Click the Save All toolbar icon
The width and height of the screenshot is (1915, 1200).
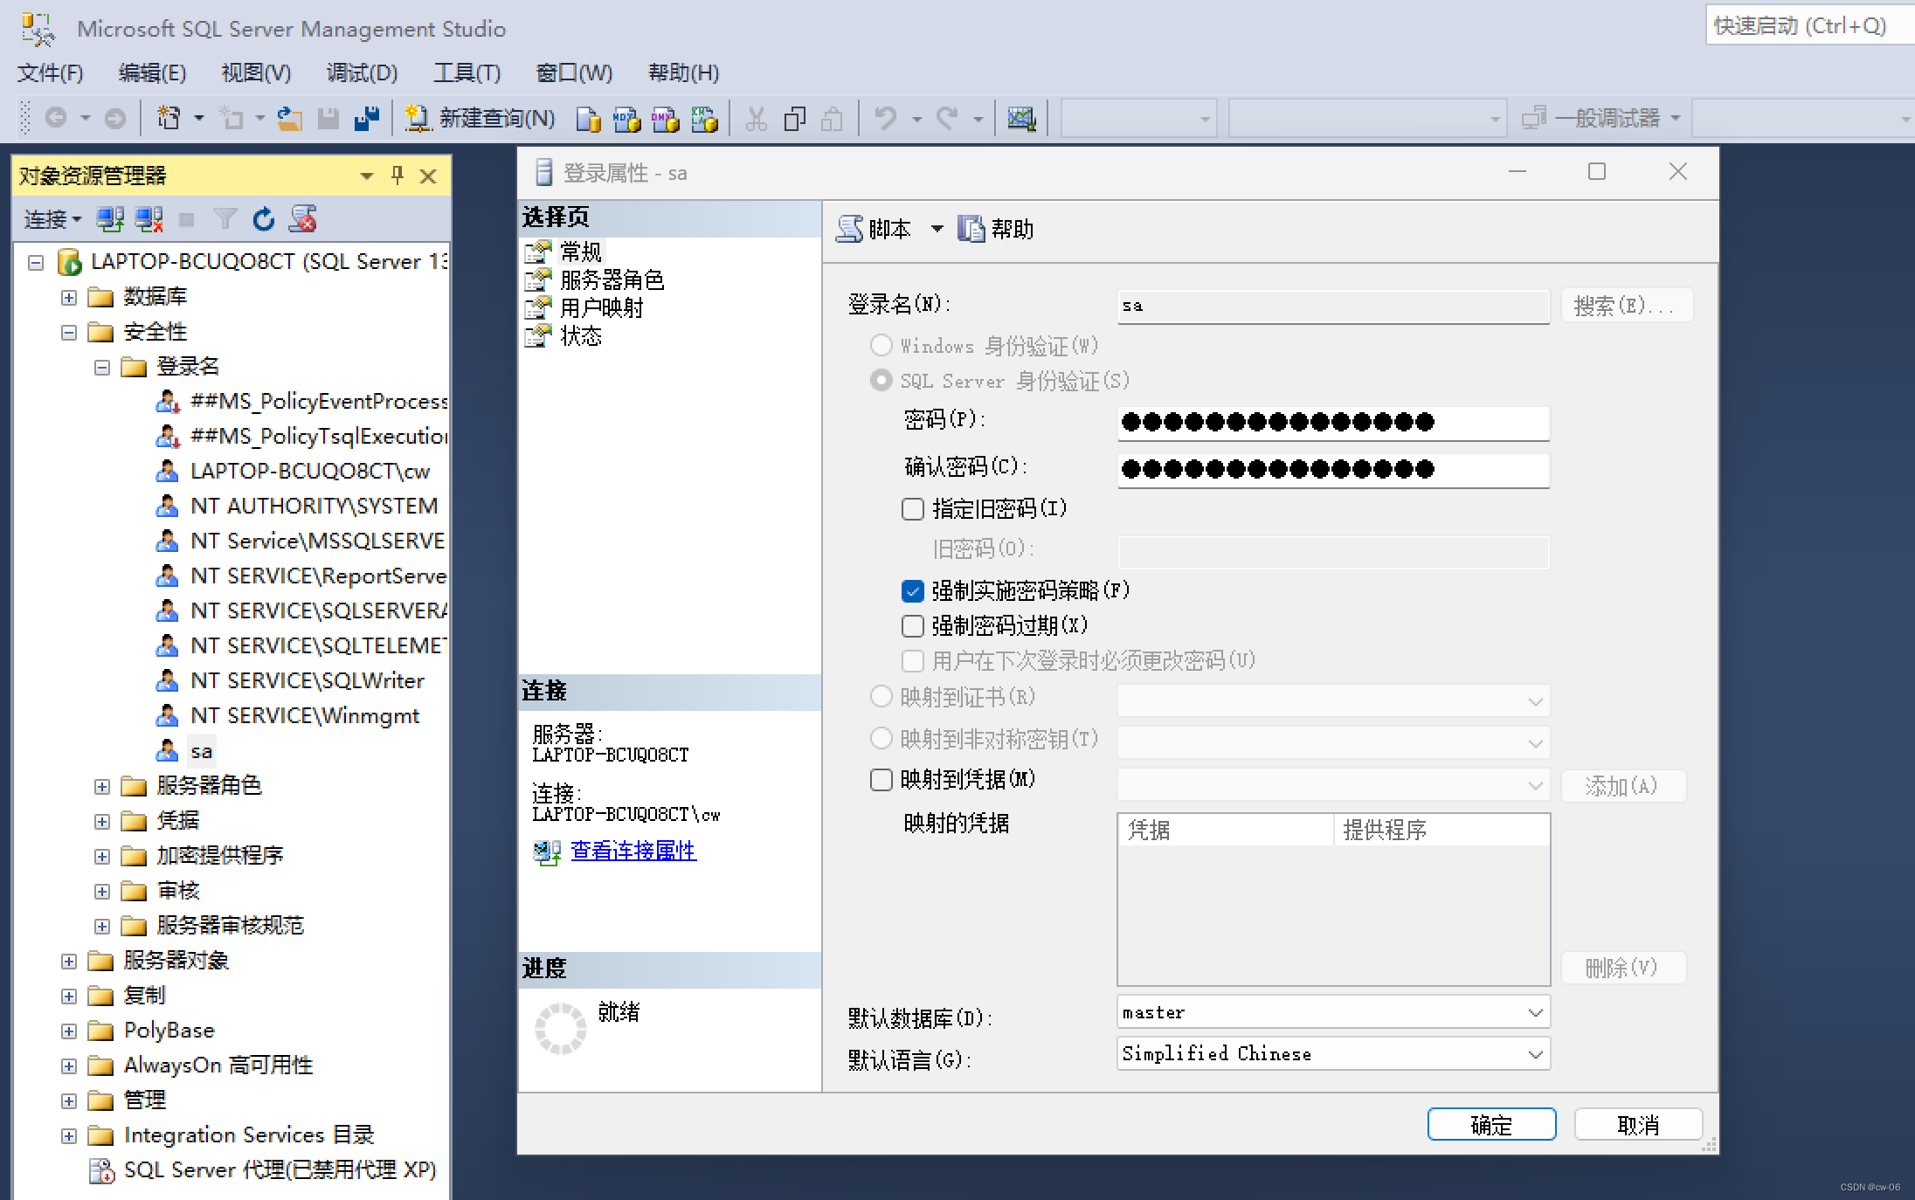click(366, 118)
